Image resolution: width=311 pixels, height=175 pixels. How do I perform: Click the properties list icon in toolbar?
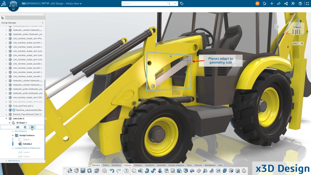click(x=97, y=171)
